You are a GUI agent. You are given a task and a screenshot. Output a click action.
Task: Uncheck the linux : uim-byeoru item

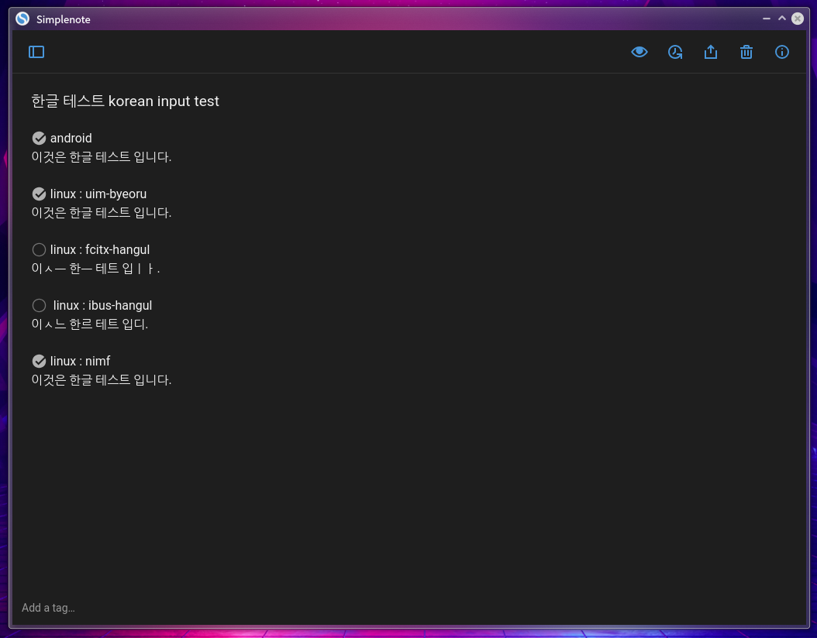click(39, 194)
